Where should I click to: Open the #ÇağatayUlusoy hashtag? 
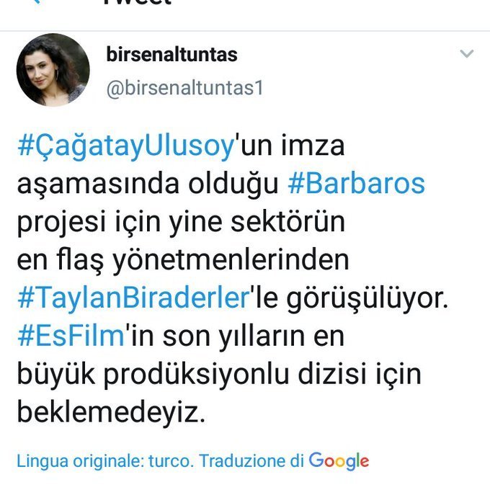(x=125, y=146)
